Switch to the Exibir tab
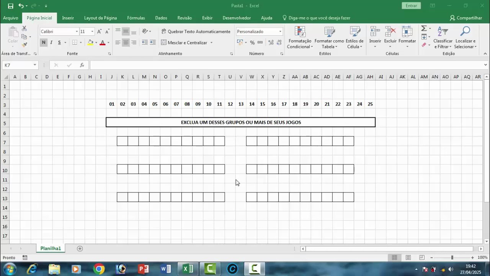490x276 pixels. click(207, 18)
